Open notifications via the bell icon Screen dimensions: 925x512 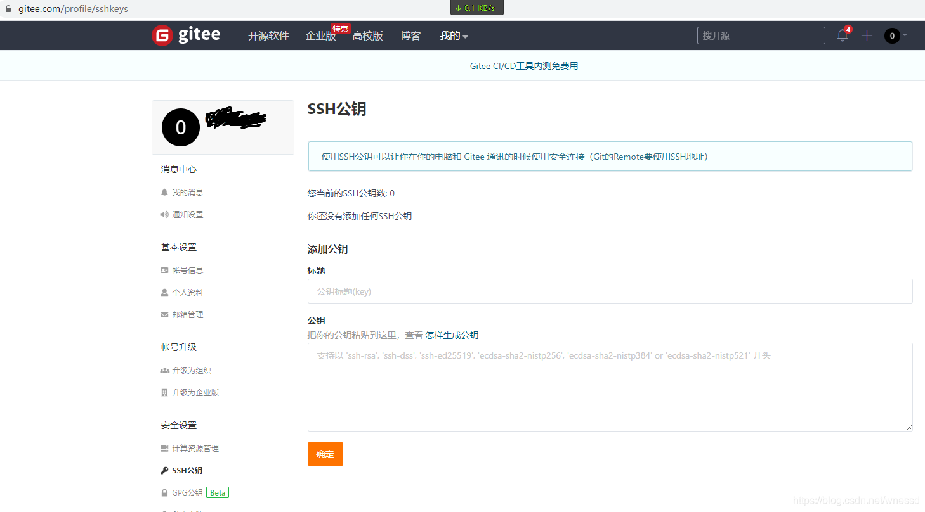[842, 36]
